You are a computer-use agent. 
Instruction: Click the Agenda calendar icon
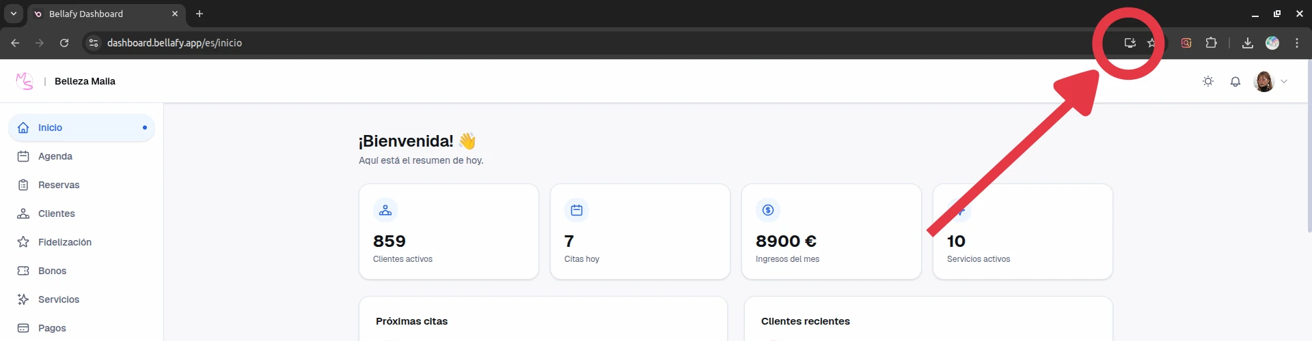click(x=23, y=156)
